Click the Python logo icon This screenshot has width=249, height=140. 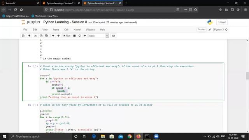(210, 22)
